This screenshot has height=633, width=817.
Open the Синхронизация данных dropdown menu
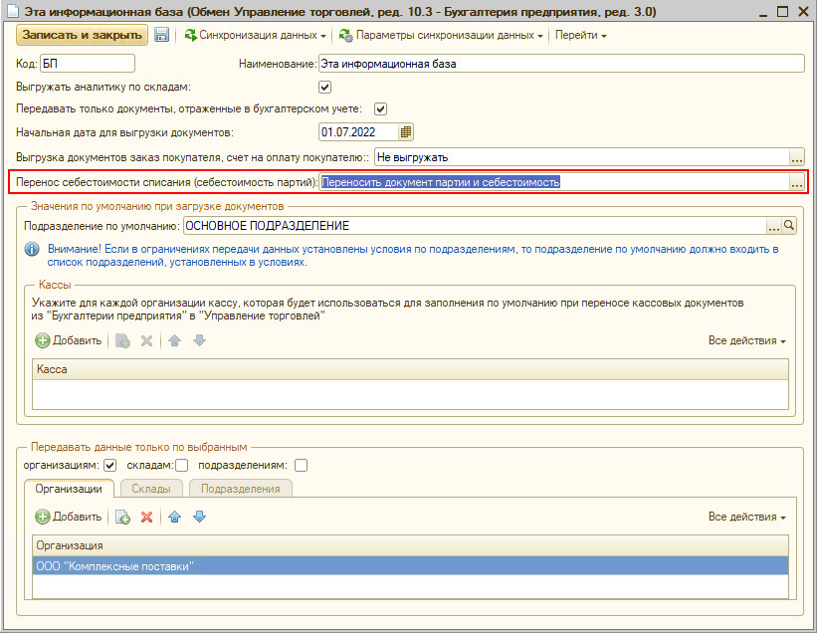256,36
